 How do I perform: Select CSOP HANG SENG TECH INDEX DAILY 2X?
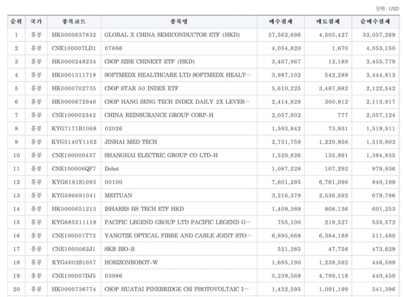pyautogui.click(x=177, y=102)
